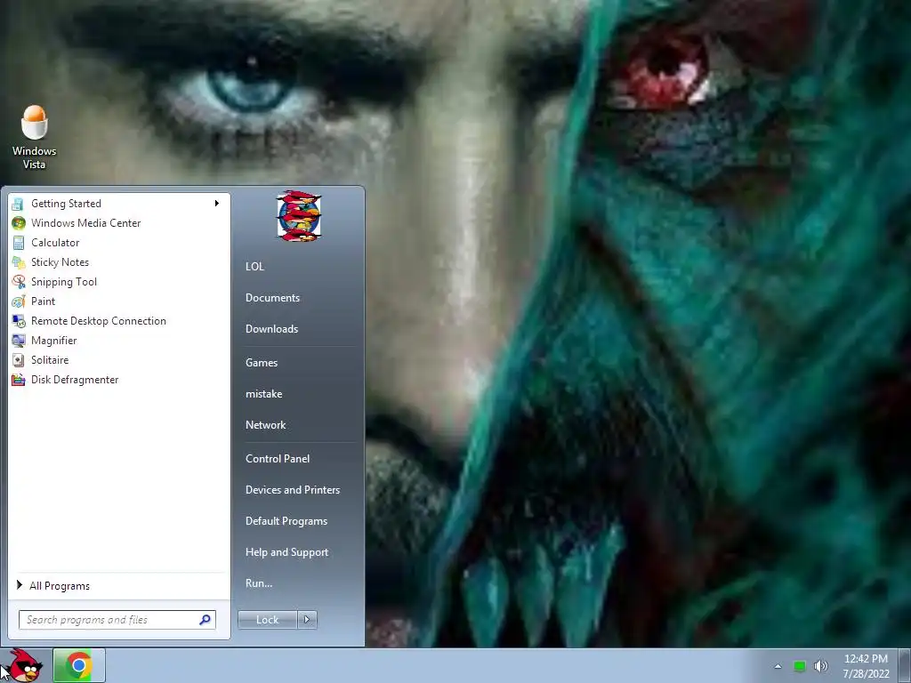Viewport: 911px width, 683px height.
Task: Open the volume speaker icon
Action: coord(820,666)
